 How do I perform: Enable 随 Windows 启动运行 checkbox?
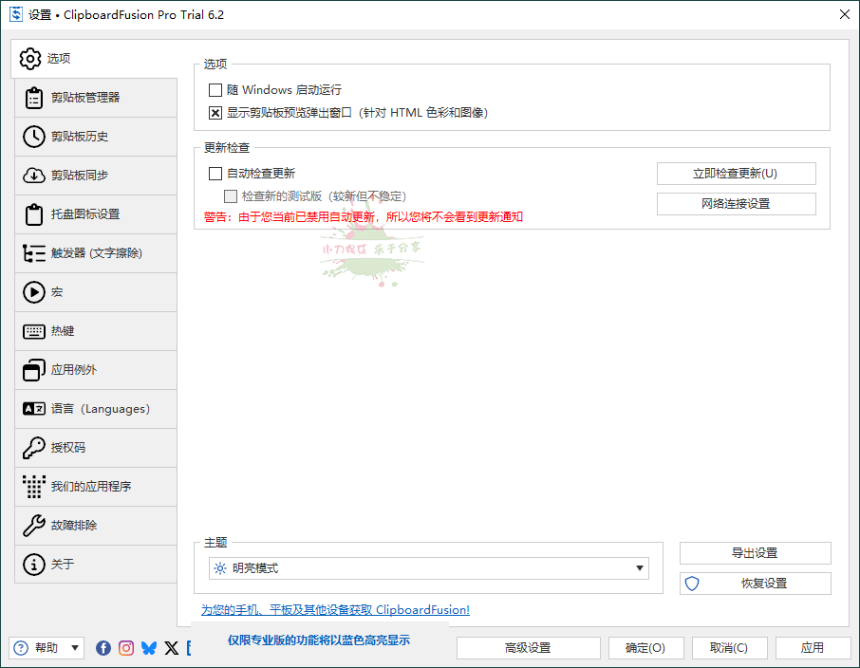(215, 89)
